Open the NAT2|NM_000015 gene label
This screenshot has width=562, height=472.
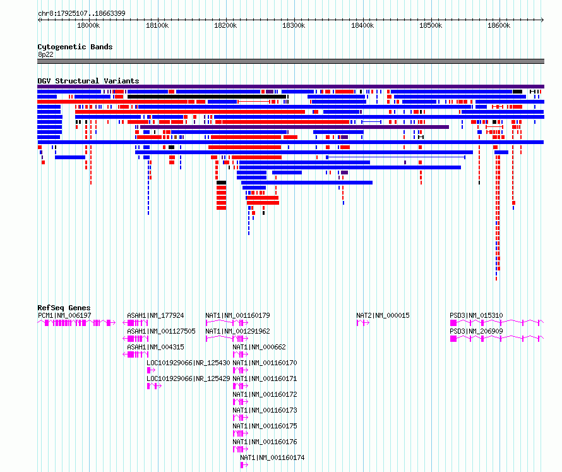(383, 316)
